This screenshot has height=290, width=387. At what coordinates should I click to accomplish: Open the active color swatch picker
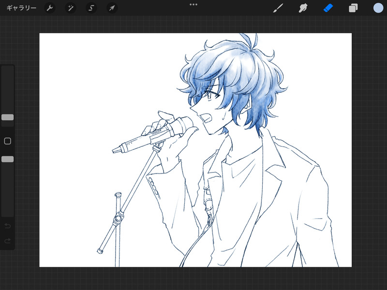[x=378, y=8]
